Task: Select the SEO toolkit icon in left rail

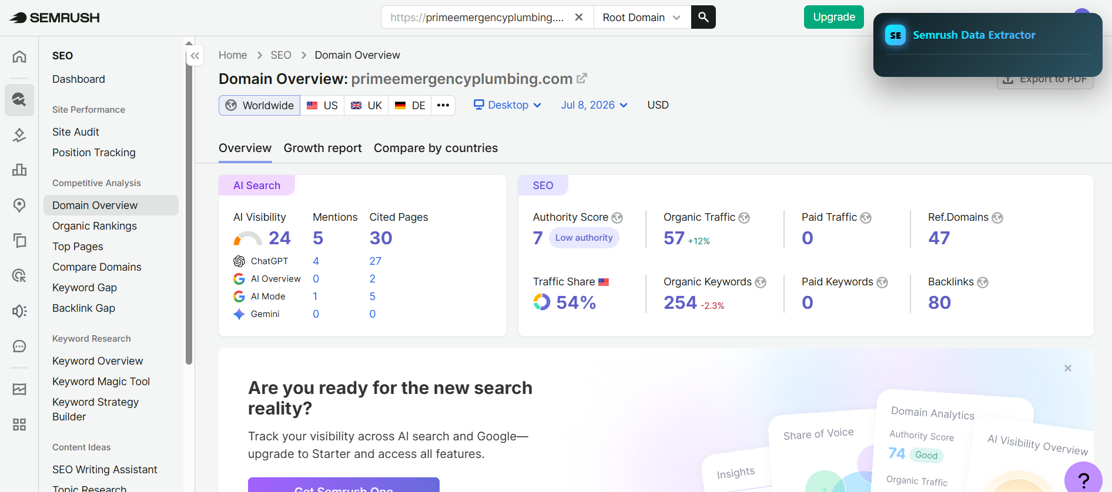Action: tap(19, 99)
